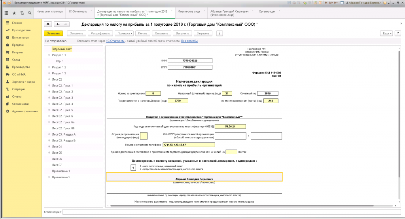Open Склад section in sidebar

click(16, 60)
